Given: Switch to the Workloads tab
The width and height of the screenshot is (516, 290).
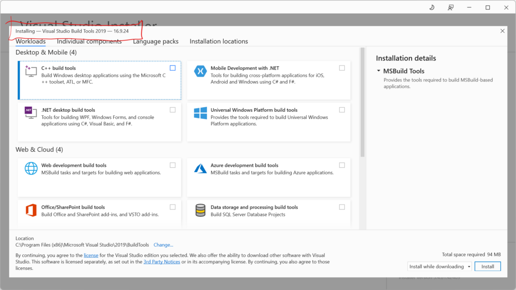Looking at the screenshot, I should pyautogui.click(x=31, y=41).
